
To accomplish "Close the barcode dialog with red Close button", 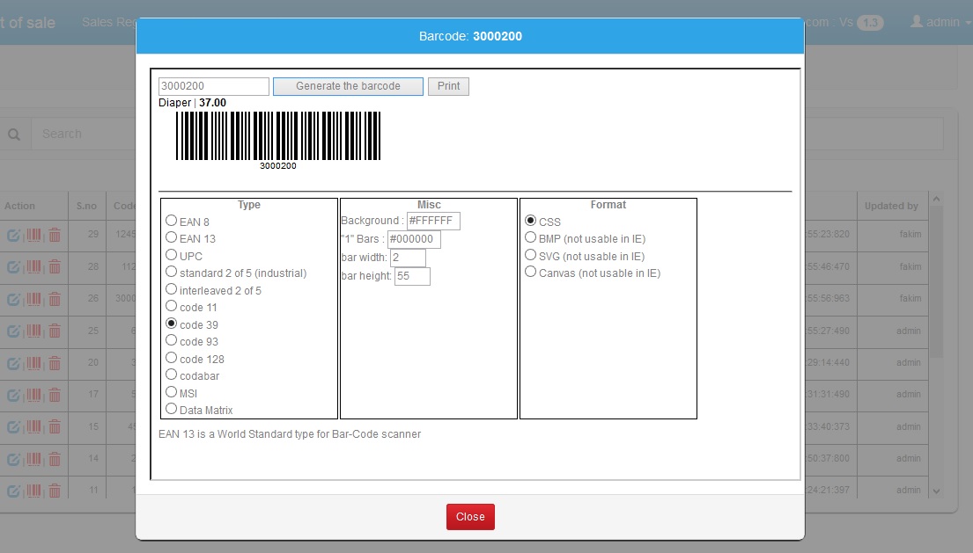I will point(470,516).
